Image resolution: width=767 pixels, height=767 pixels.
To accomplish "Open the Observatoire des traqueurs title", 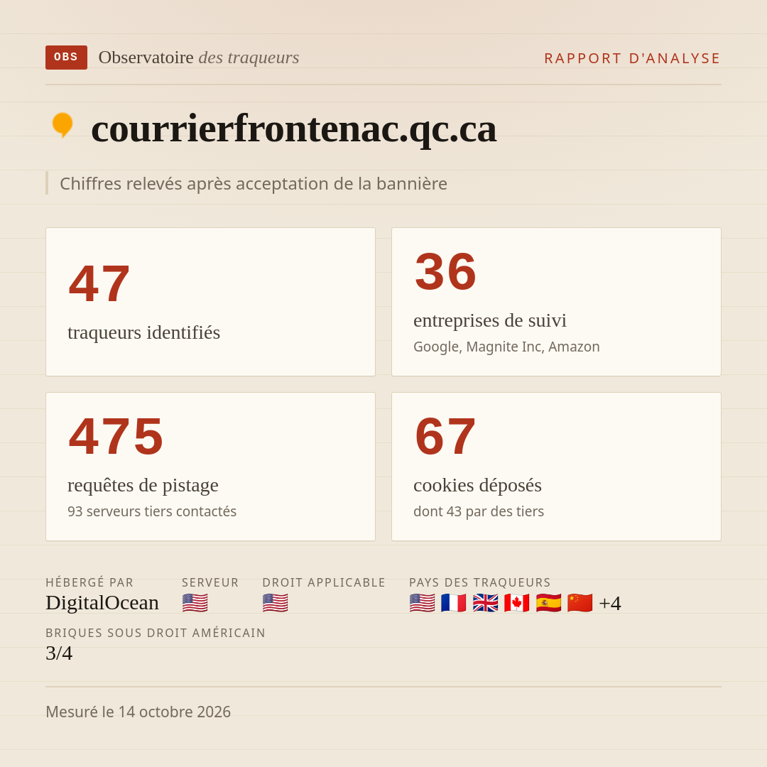I will (x=199, y=58).
